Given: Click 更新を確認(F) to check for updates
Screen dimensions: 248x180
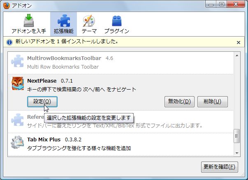Looking at the screenshot, I should 219,167.
